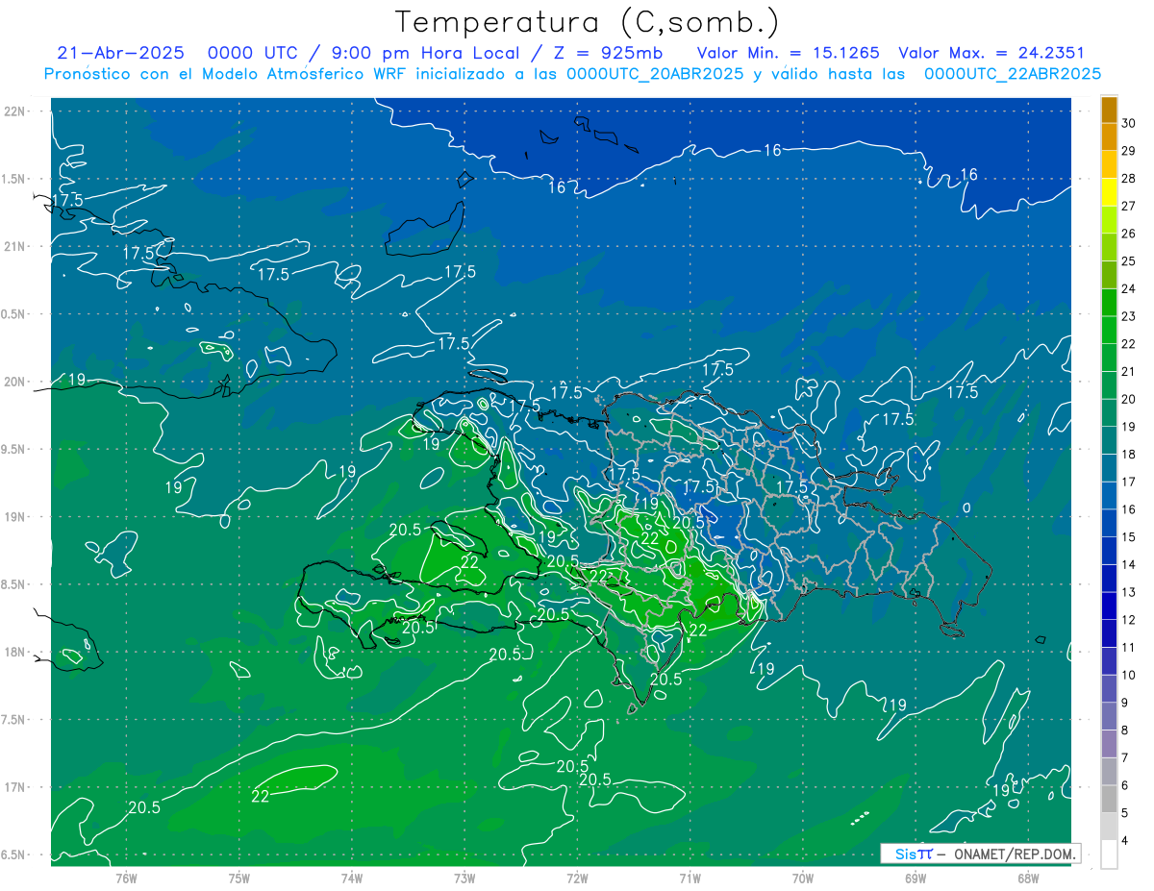Image resolution: width=1154 pixels, height=891 pixels.
Task: Click the 73W longitude axis label
Action: (464, 878)
